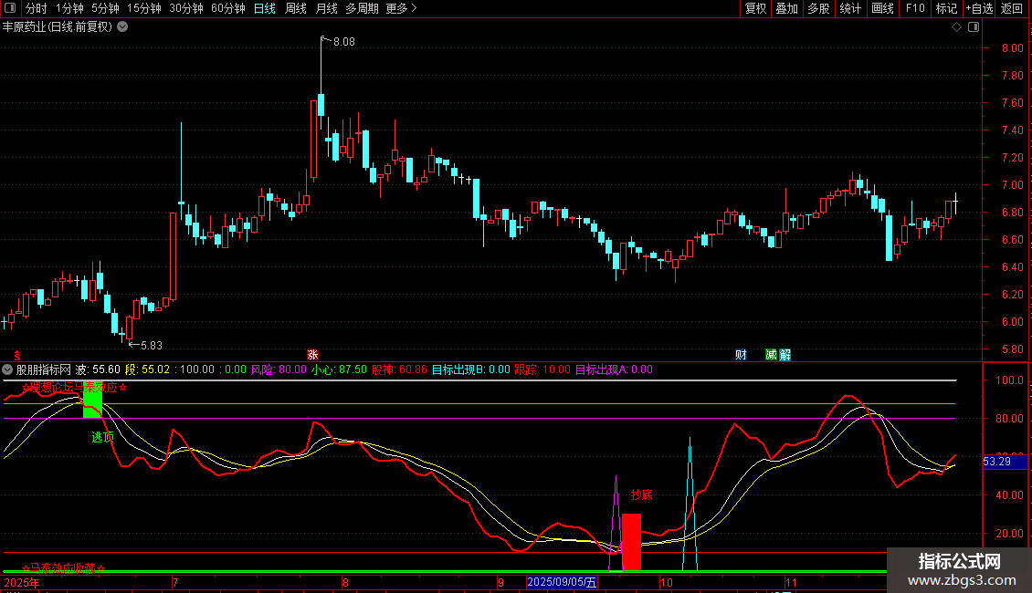The height and width of the screenshot is (593, 1032).
Task: Select the 周线 weekly tab
Action: [295, 9]
